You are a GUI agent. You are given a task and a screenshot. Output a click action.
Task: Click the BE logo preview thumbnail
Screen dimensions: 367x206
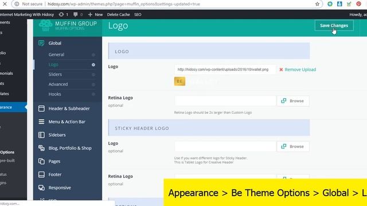click(179, 81)
